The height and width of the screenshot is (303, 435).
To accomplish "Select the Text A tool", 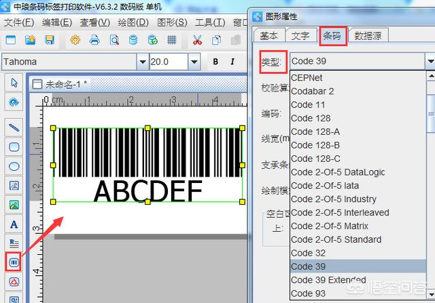I will coord(14,224).
